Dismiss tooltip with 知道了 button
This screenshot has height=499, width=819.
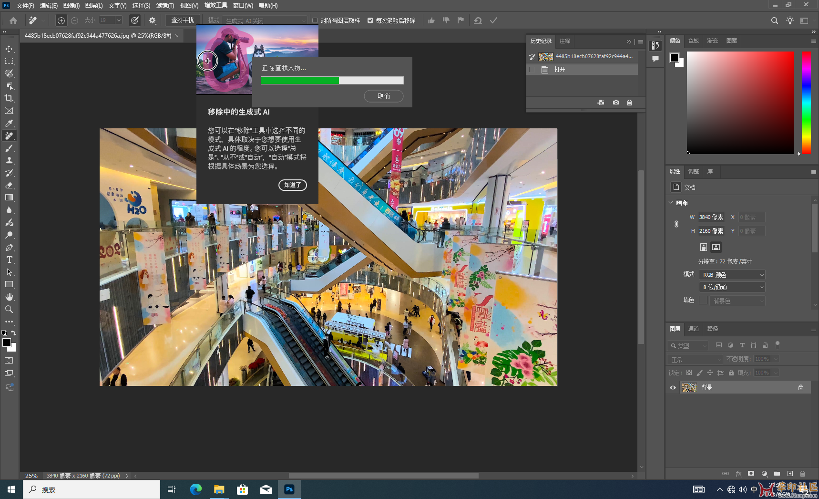tap(292, 185)
